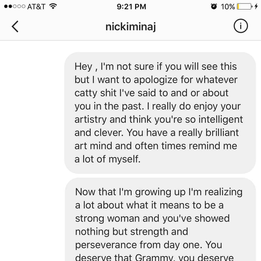This screenshot has height=261, width=261.
Task: Tap the signal strength dots
Action: tap(15, 7)
